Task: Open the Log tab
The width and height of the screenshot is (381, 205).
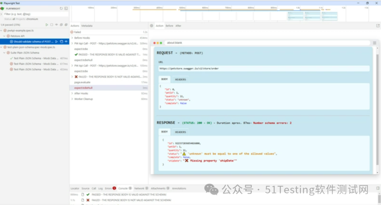Action: tap(100, 188)
